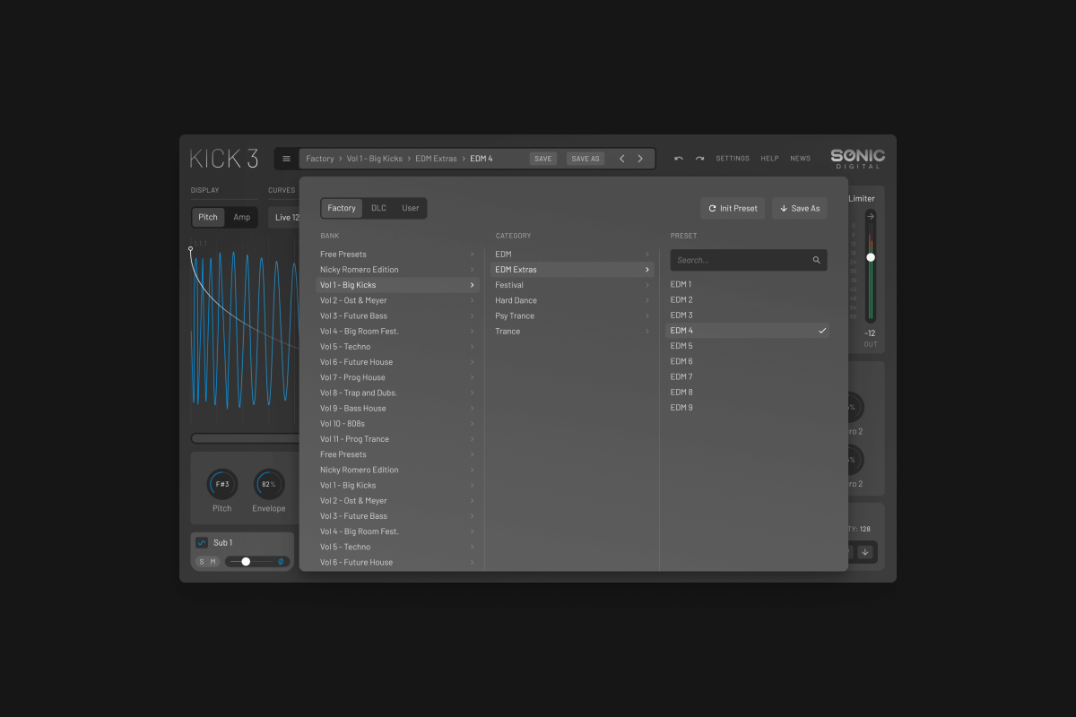Click the undo arrow icon
The image size is (1076, 717).
[678, 159]
